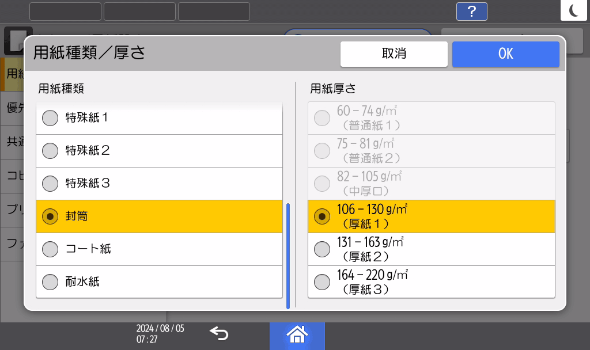The image size is (590, 350).
Task: Click the paper type list scrollbar
Action: (x=288, y=256)
